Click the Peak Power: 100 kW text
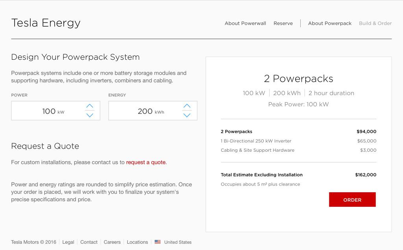The height and width of the screenshot is (250, 403). 298,104
